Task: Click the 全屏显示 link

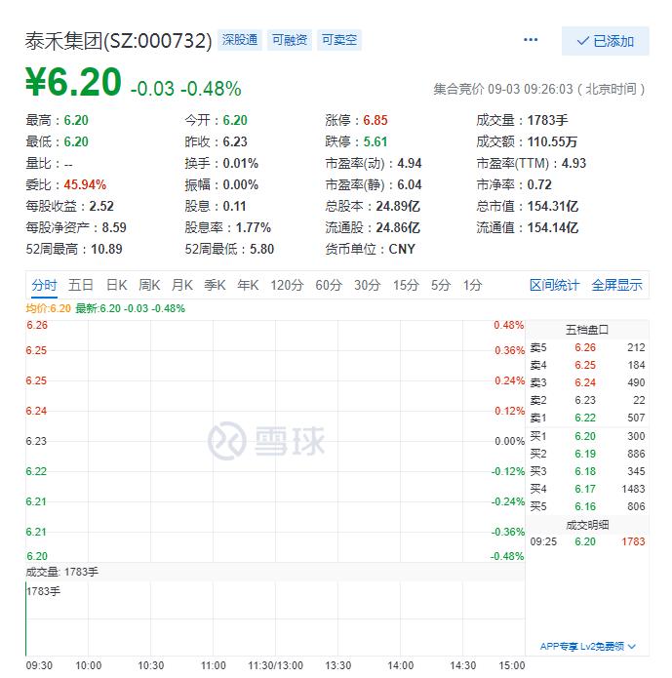Action: [616, 286]
